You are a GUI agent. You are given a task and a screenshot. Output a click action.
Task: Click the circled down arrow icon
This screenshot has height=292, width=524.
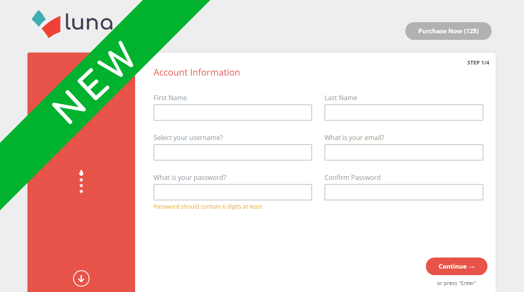point(81,278)
